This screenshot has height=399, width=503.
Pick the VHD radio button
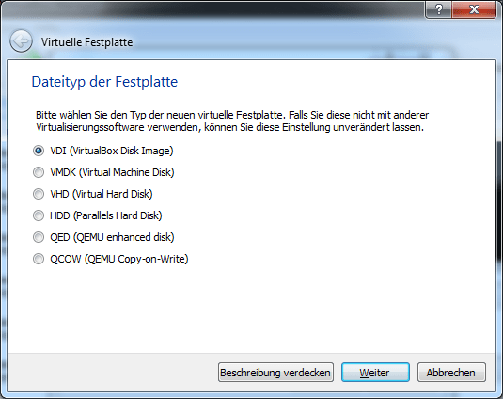coord(39,194)
